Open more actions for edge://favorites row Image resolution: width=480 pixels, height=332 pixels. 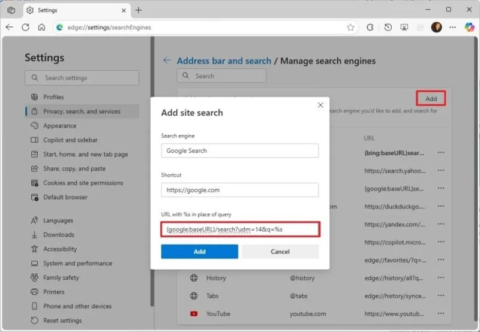tap(441, 260)
